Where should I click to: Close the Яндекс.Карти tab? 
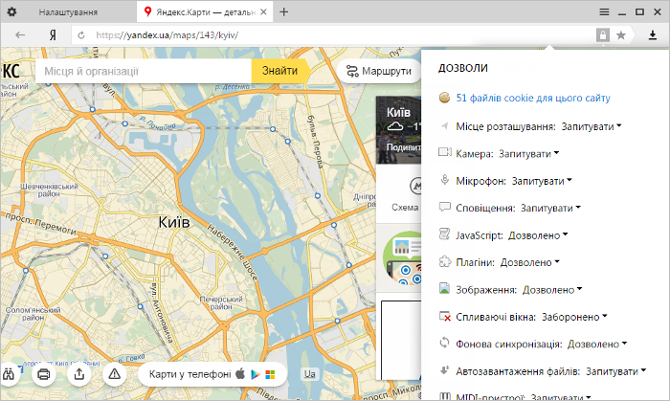click(x=263, y=11)
